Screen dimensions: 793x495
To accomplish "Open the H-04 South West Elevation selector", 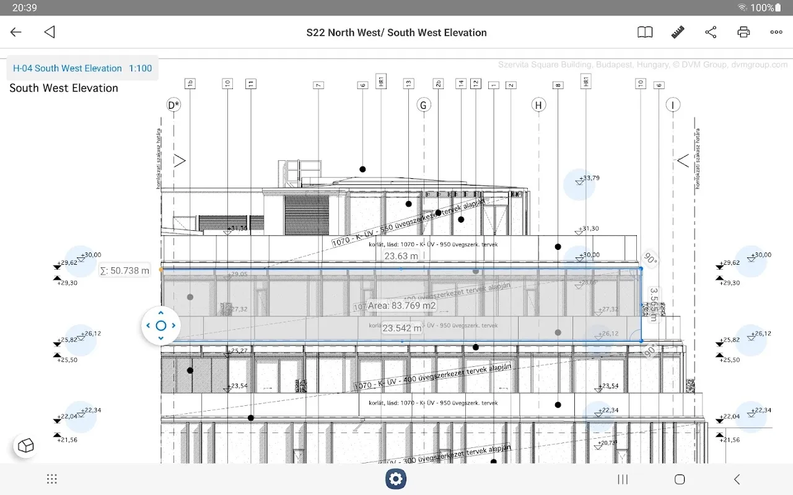I will tap(82, 69).
